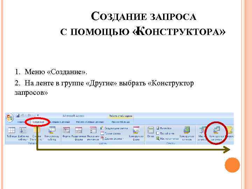The image size is (252, 189).
Task: Click the Работа с таблицами contextual header
Action: coord(121,116)
